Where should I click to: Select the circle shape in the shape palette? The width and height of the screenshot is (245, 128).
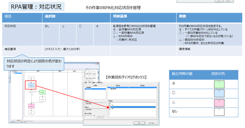[x=87, y=76]
